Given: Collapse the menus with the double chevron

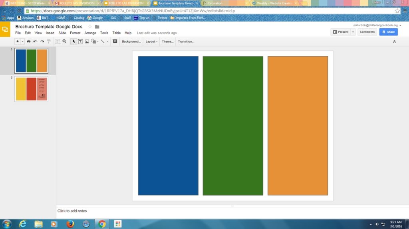Looking at the screenshot, I should coord(394,41).
